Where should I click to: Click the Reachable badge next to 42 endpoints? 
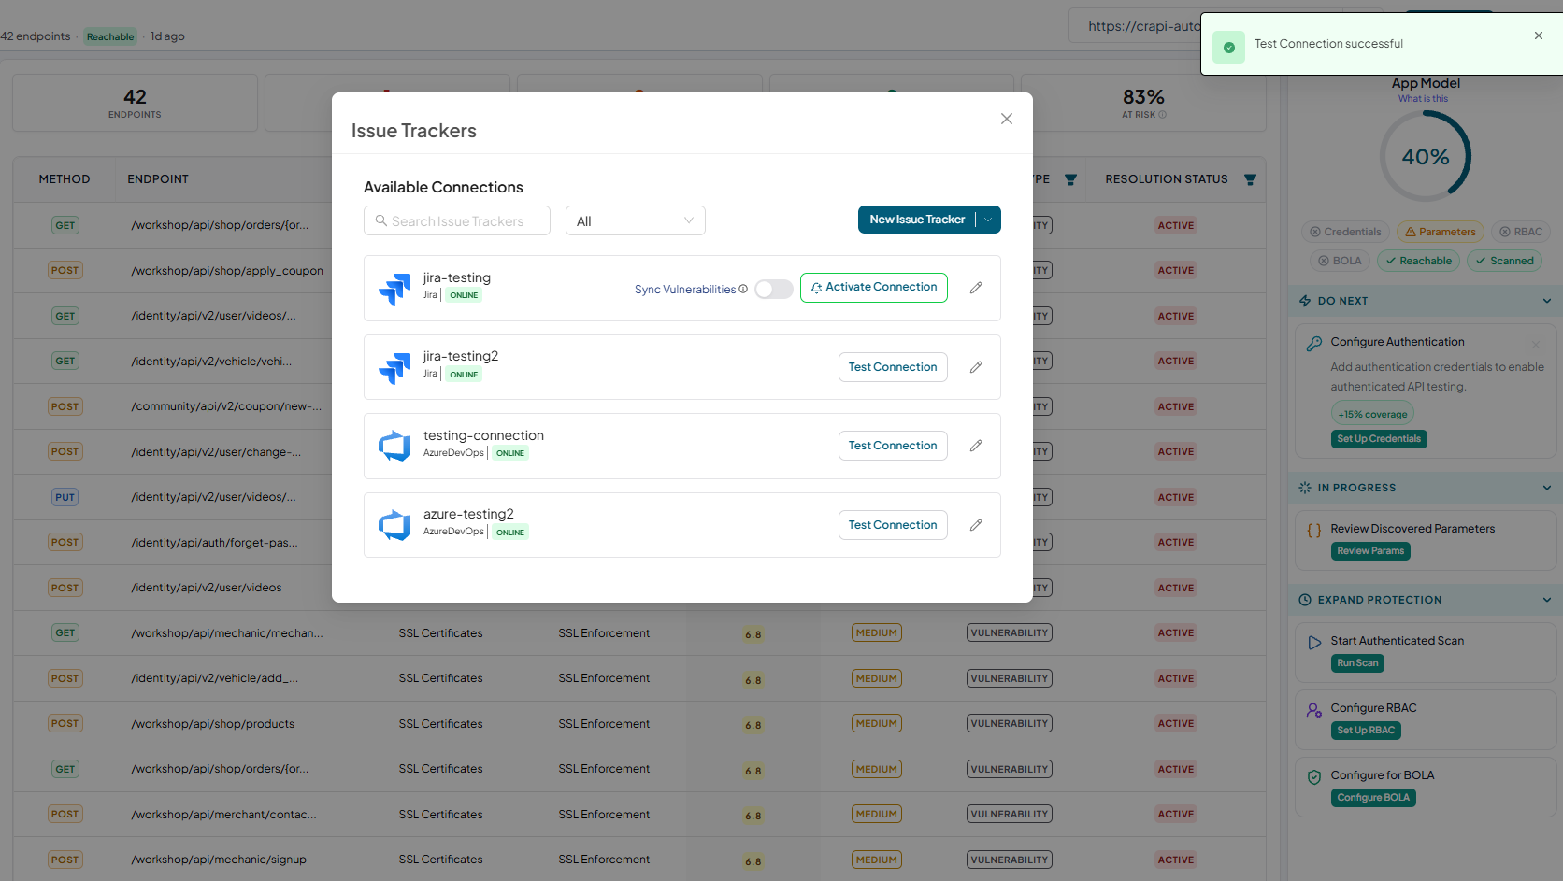(x=110, y=36)
